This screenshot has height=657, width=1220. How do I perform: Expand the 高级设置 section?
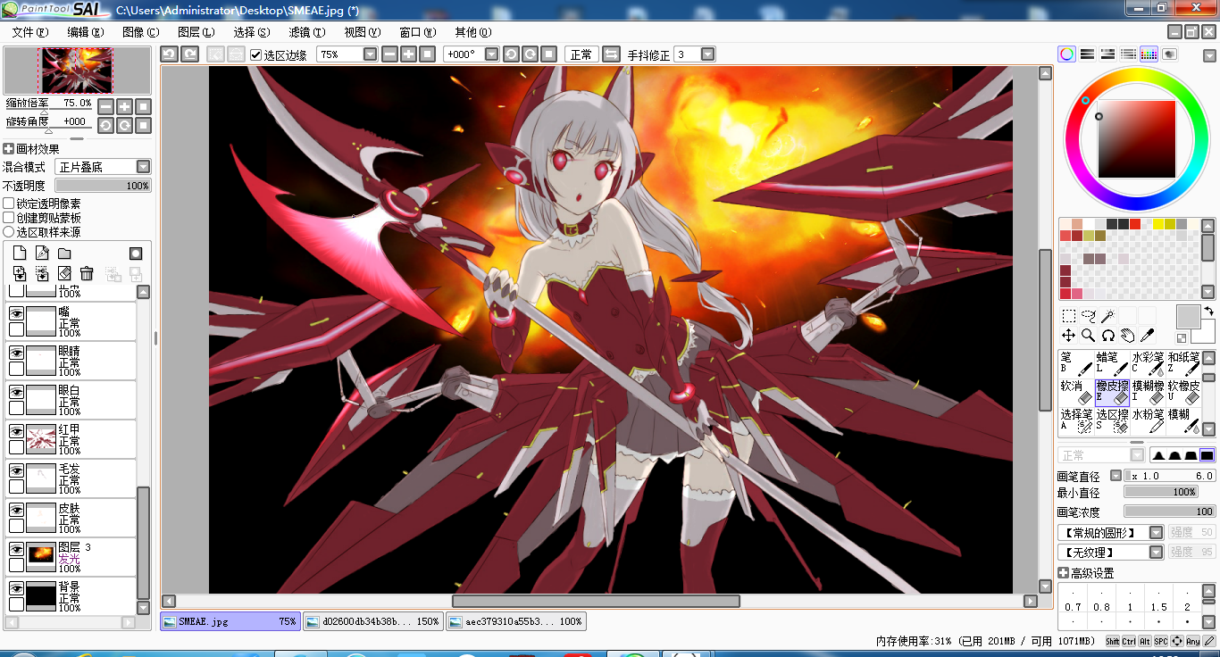point(1063,573)
